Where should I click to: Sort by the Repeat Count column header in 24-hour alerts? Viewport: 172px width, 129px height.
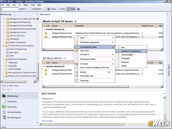pyautogui.click(x=149, y=26)
